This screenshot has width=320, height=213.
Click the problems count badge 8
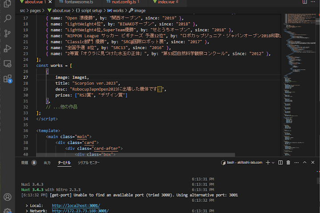pyautogui.click(x=34, y=163)
